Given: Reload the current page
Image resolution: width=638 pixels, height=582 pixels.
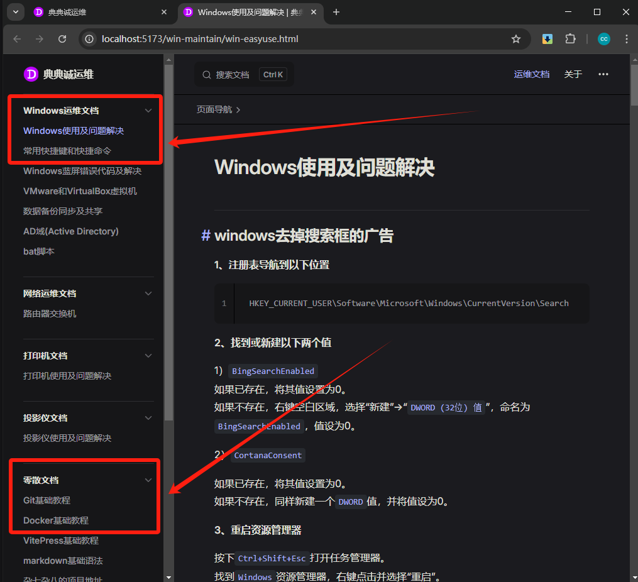Looking at the screenshot, I should (62, 39).
